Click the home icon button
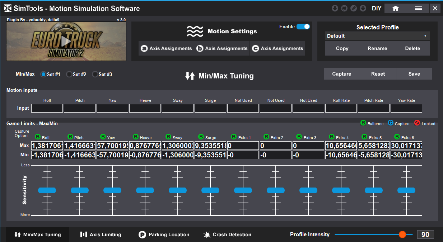Image resolution: width=443 pixels, height=242 pixels. click(x=395, y=8)
